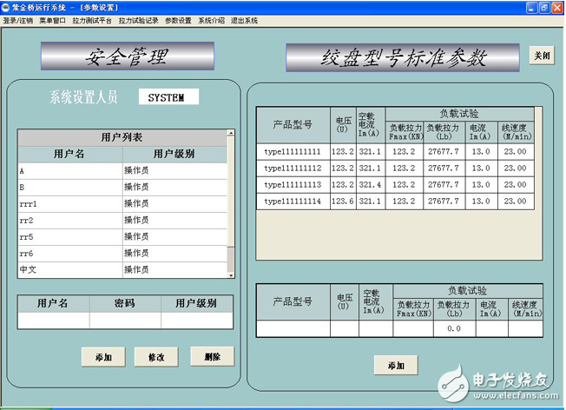The width and height of the screenshot is (566, 410).
Task: Click the 修改 button
Action: pos(156,357)
